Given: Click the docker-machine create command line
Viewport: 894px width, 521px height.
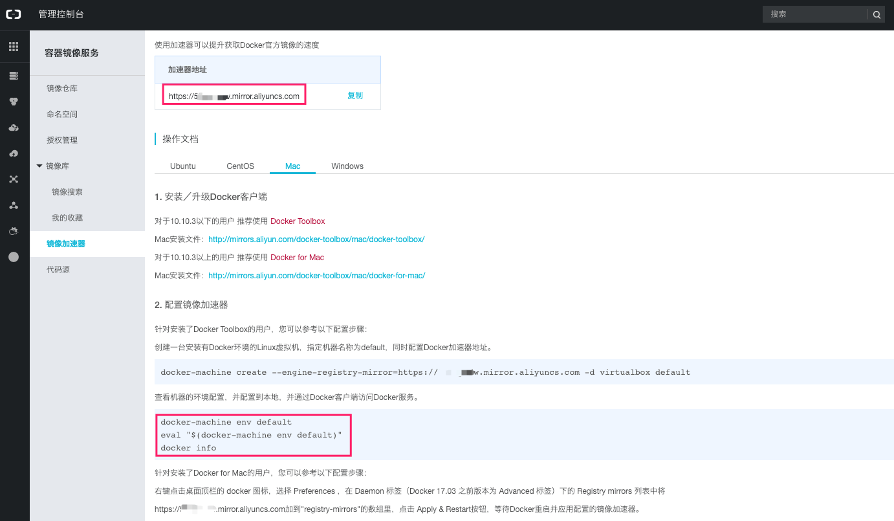Looking at the screenshot, I should pos(426,373).
